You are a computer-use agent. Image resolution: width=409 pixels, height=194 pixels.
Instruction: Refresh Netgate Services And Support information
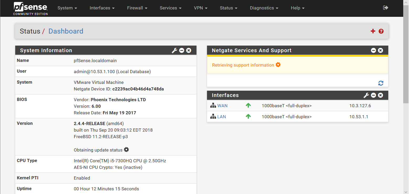381,83
